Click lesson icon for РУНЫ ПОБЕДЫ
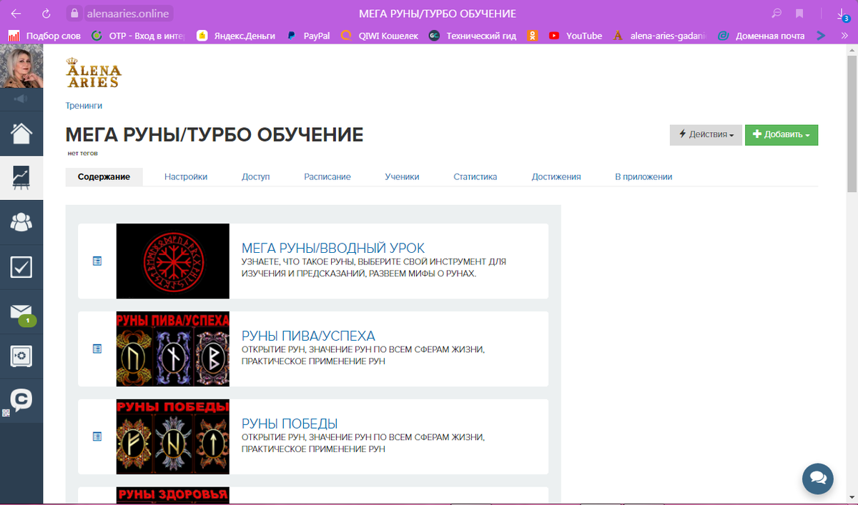 click(97, 436)
